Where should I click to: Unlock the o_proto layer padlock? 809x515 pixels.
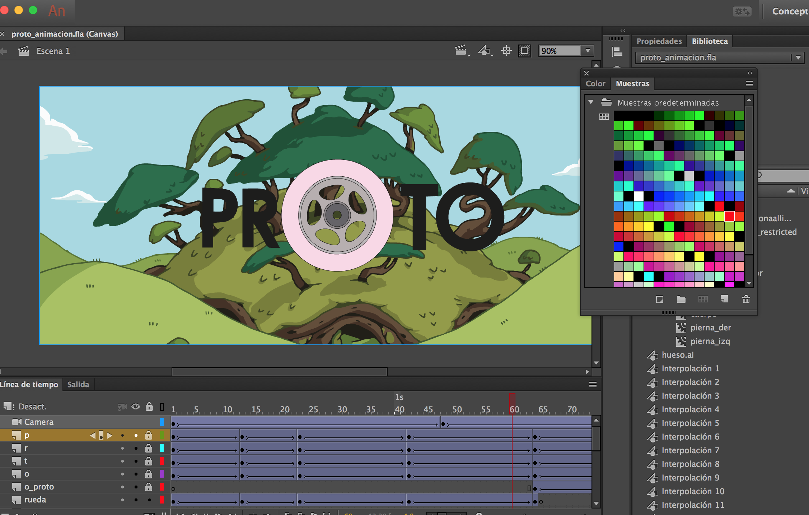pos(149,487)
